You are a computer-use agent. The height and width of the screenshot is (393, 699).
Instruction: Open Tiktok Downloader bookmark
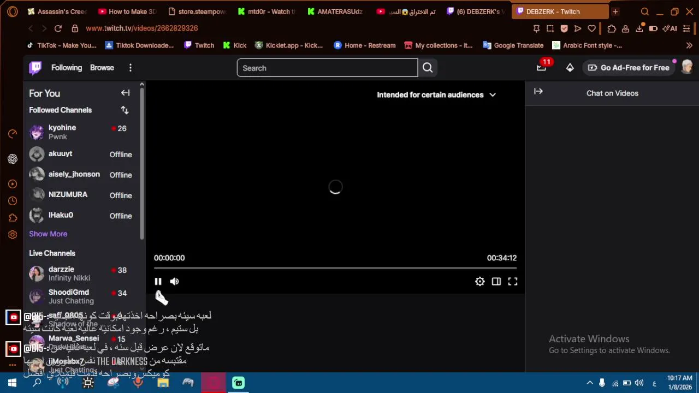(139, 46)
